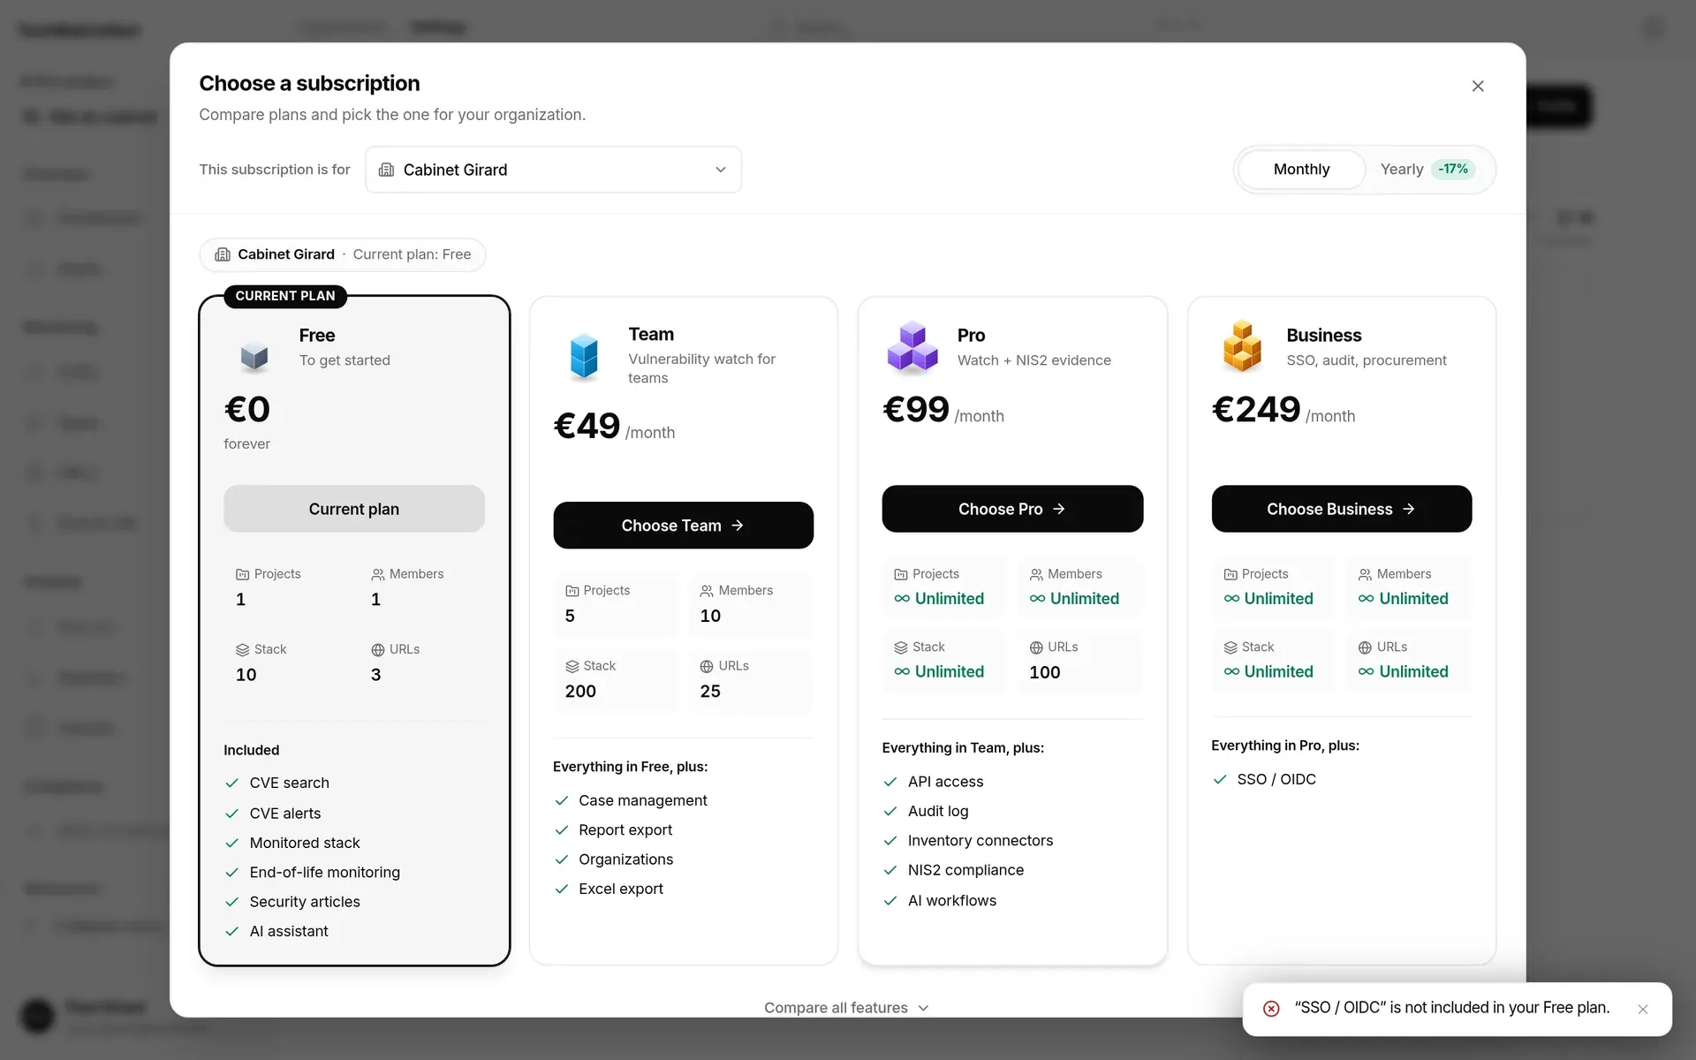Click the 'End-of-life monitoring' feature text

[x=324, y=873]
